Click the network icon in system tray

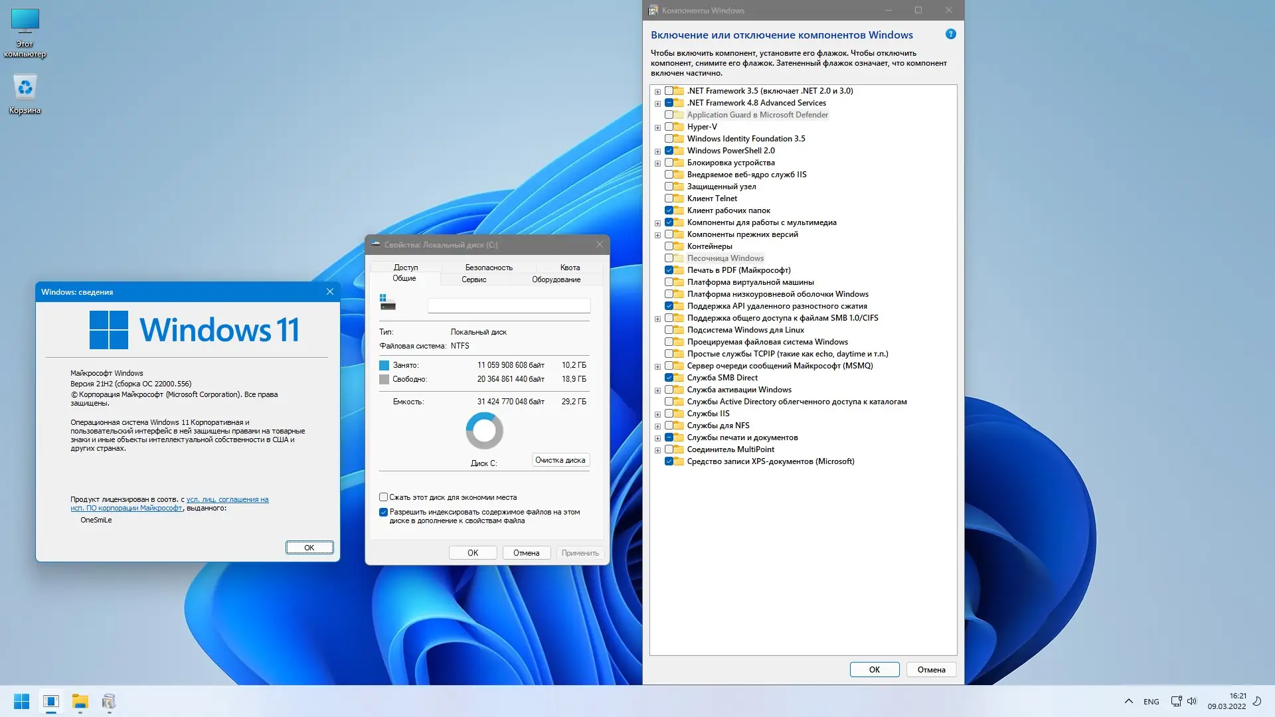point(1176,701)
